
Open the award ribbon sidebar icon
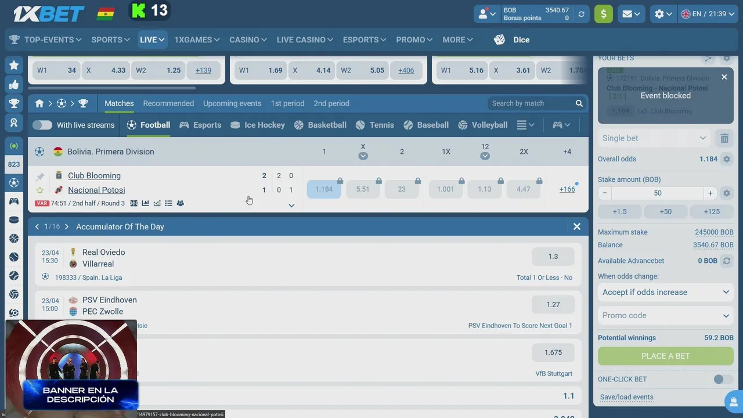tap(14, 123)
